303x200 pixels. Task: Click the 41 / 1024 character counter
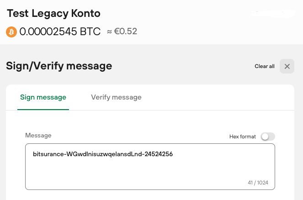(x=258, y=183)
